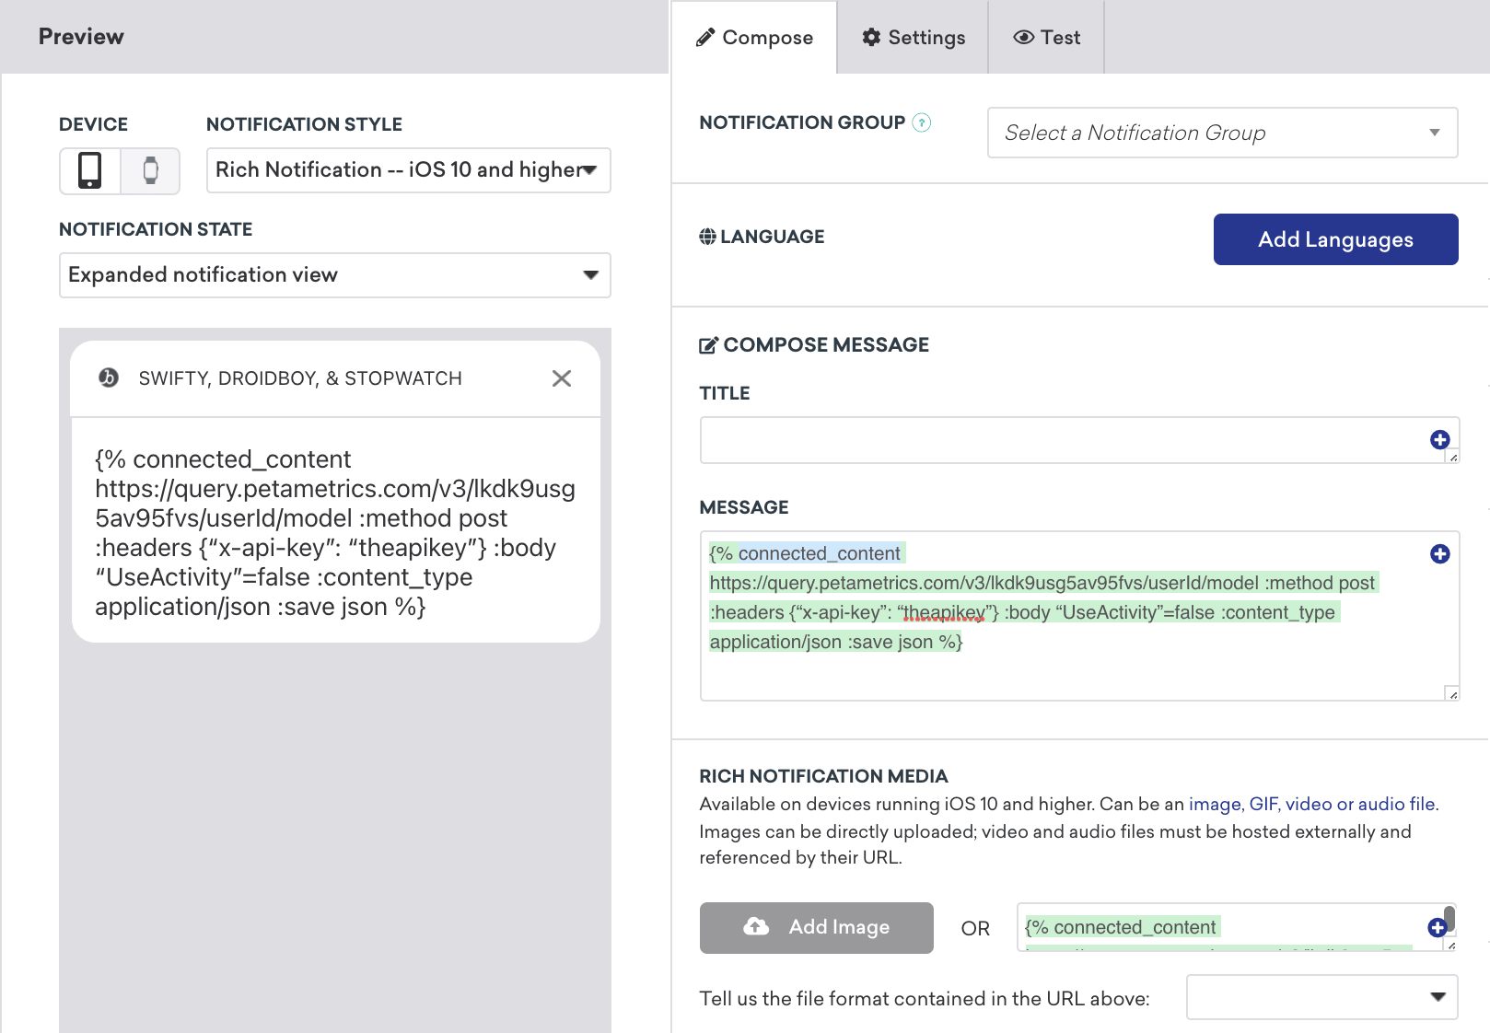Click inside the Title input field
This screenshot has width=1490, height=1033.
(1059, 440)
